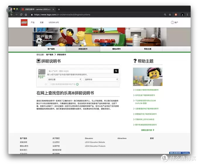This screenshot has width=199, height=165.
Task: Switch to the 颗粒&零件 tab
Action: (x=116, y=49)
